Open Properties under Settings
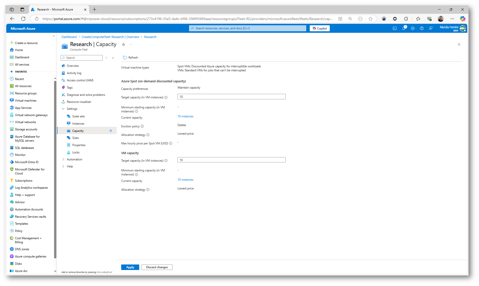Viewport: 479px width, 286px height. [79, 145]
